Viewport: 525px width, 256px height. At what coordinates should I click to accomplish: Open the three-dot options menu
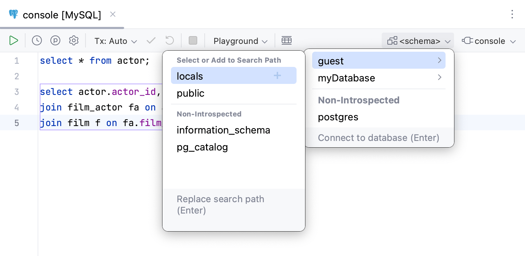[x=512, y=14]
